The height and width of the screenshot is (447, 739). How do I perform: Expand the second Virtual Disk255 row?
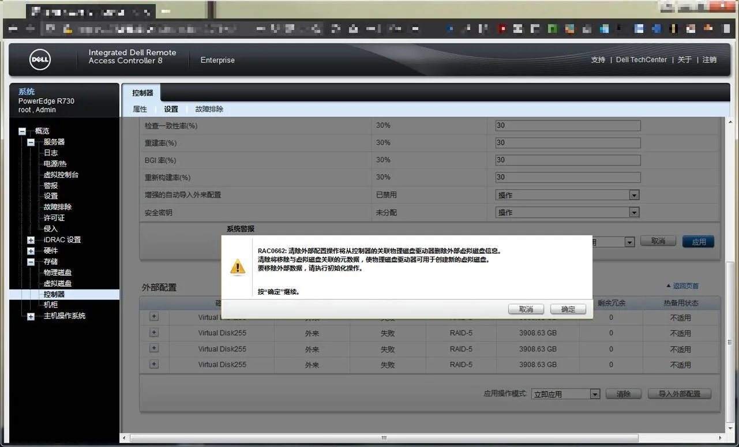pyautogui.click(x=154, y=332)
